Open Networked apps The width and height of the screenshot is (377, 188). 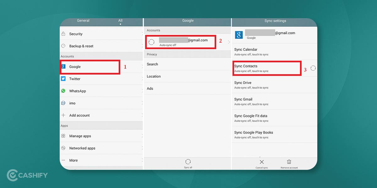[x=101, y=148]
